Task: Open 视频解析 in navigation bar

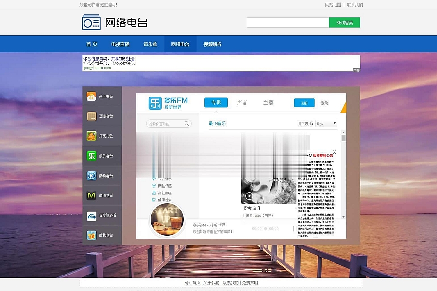Action: point(213,44)
